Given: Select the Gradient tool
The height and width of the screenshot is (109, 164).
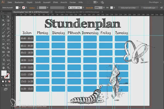Looking at the screenshot, I should coord(8,52).
